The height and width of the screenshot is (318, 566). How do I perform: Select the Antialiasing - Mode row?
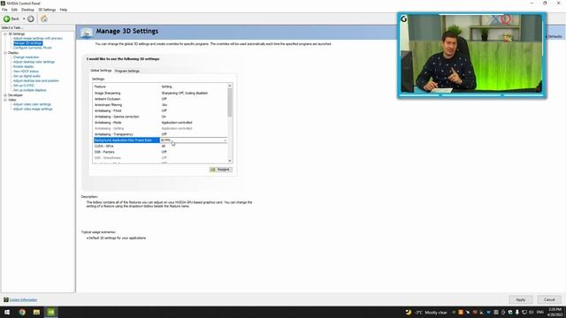pos(161,123)
